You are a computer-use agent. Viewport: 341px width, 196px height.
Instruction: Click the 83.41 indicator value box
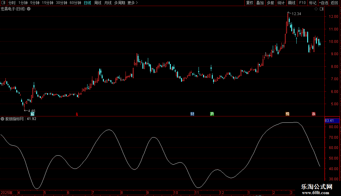[x=329, y=121]
